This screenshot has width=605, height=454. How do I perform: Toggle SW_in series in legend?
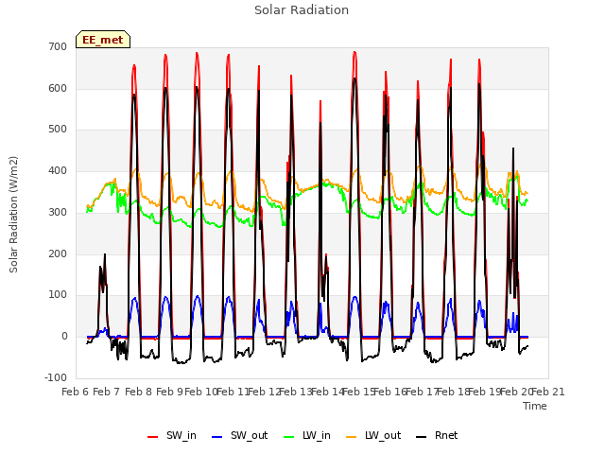click(x=172, y=435)
